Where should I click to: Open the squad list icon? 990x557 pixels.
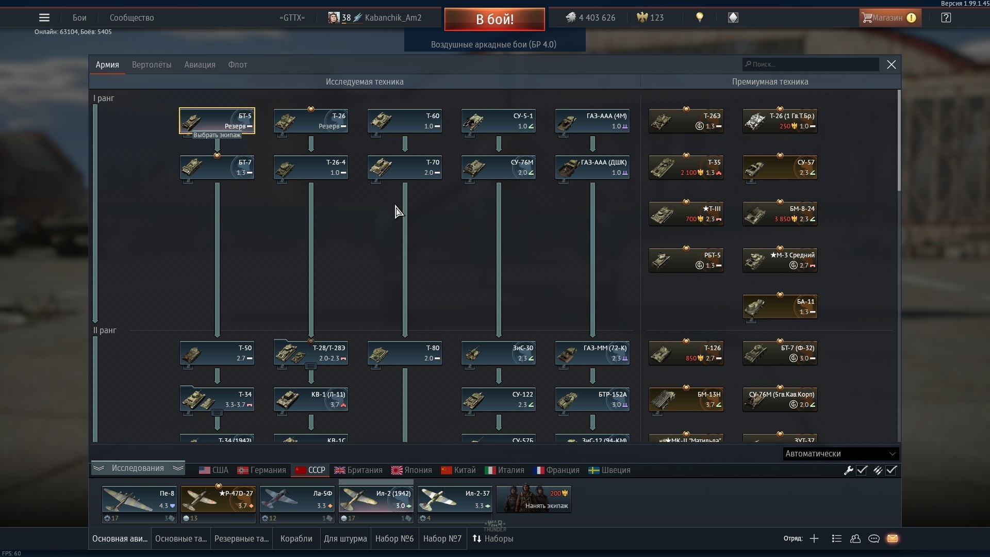point(837,538)
